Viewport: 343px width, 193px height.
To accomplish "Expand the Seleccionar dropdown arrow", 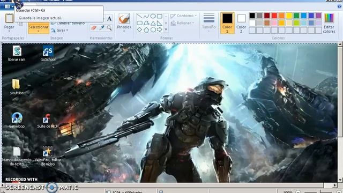I will tap(39, 32).
